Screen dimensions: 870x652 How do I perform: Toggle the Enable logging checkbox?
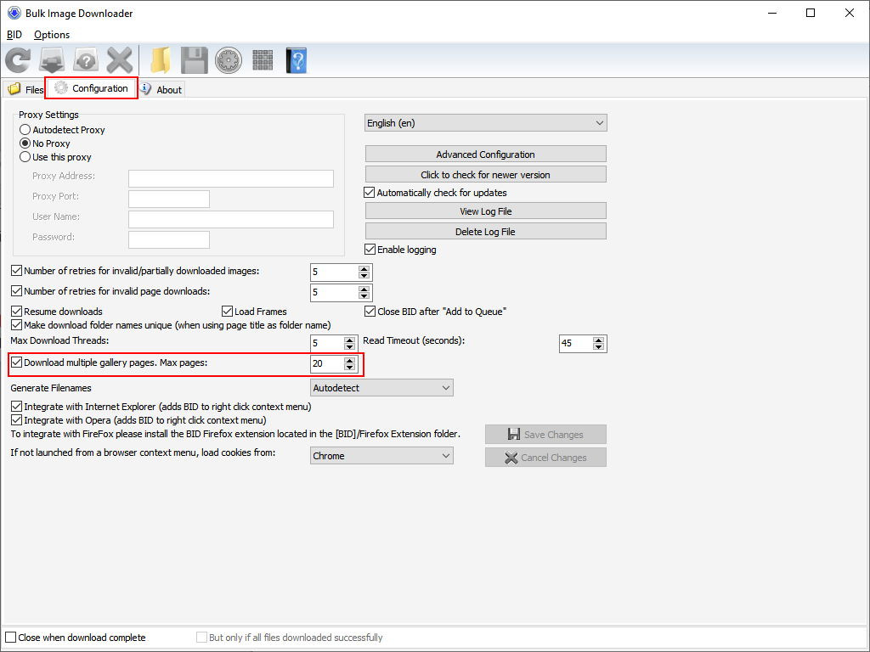370,250
